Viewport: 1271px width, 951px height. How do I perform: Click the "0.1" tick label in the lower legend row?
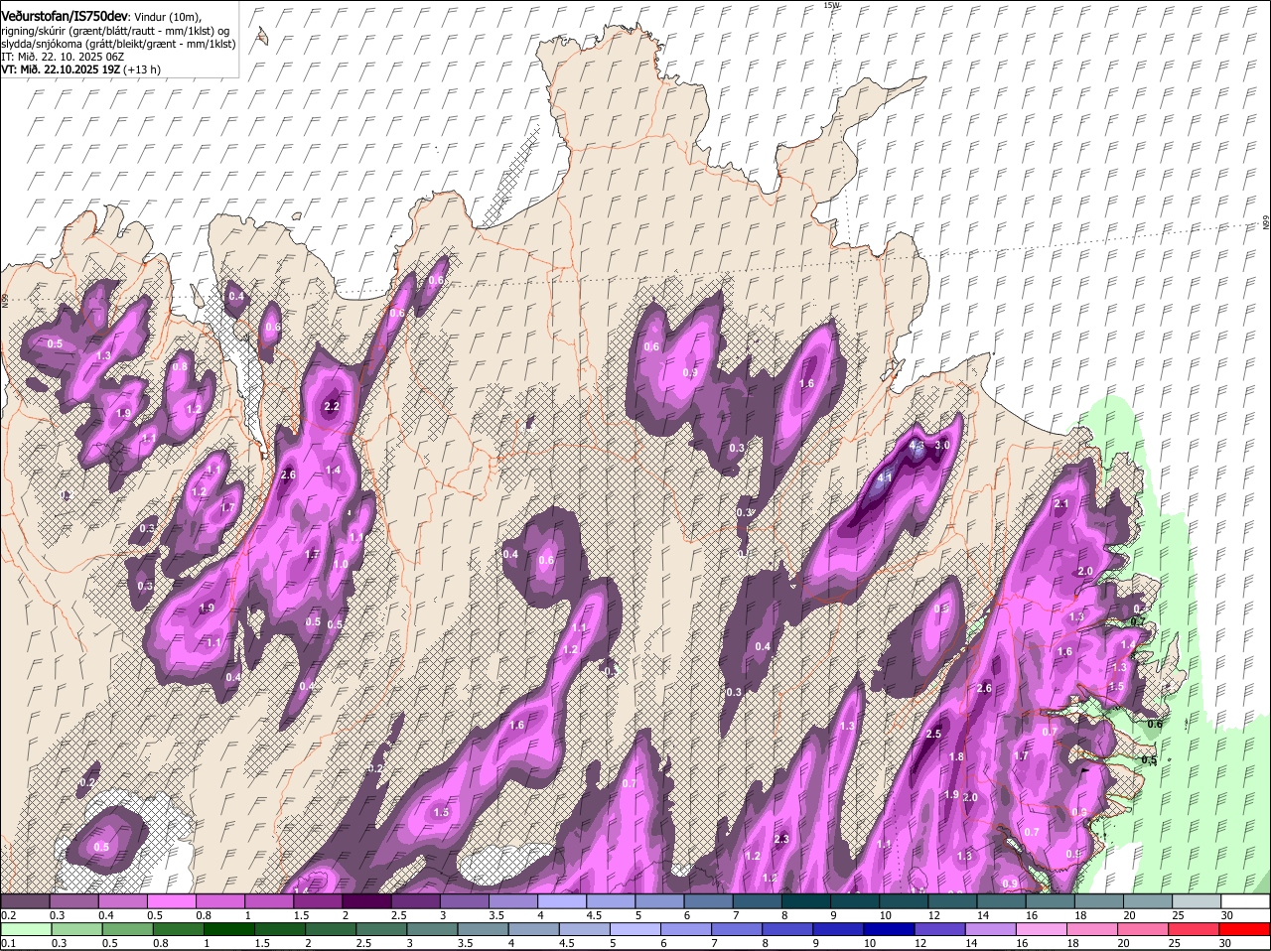8,943
